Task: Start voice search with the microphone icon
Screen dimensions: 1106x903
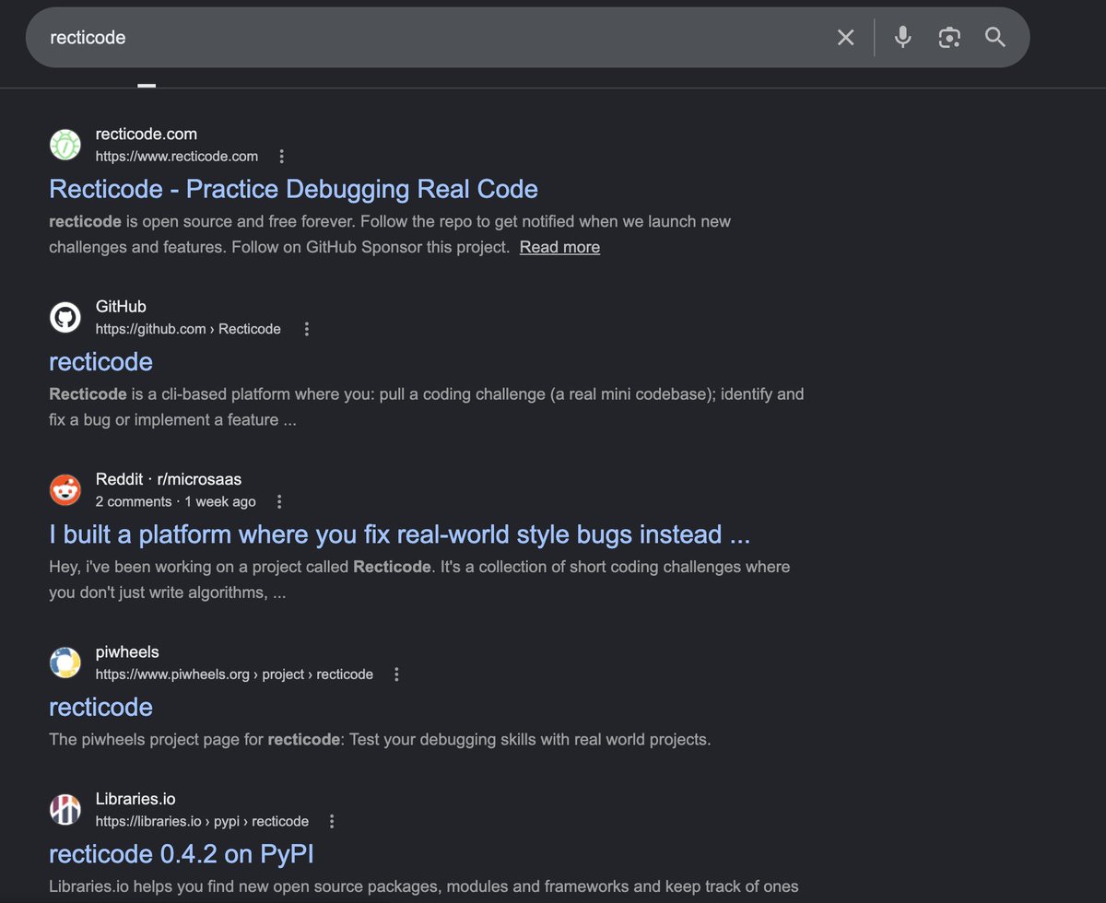Action: click(x=903, y=37)
